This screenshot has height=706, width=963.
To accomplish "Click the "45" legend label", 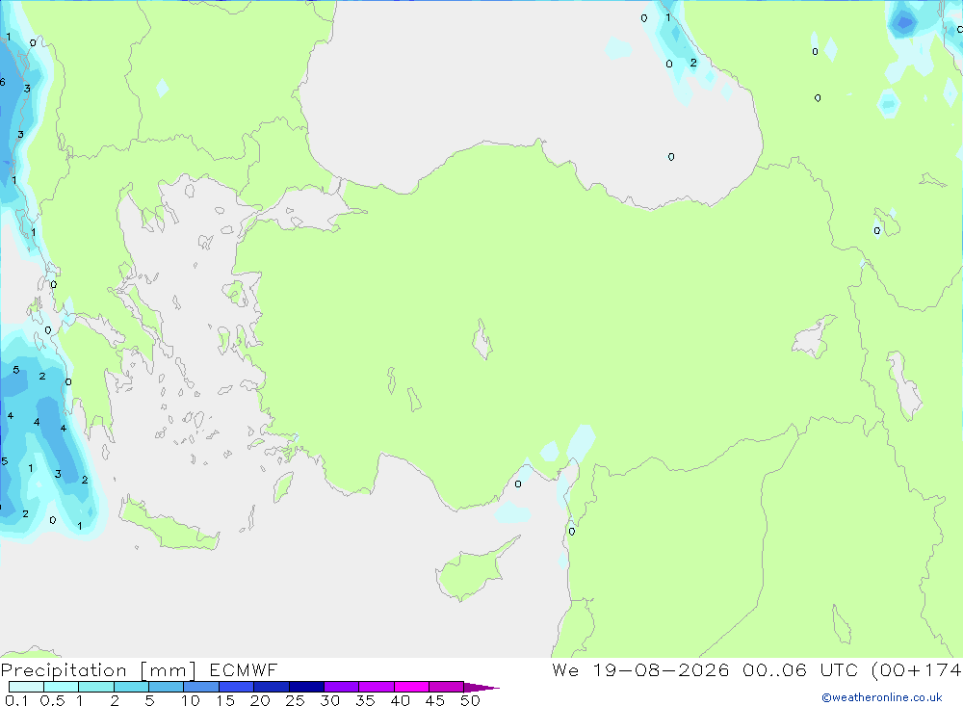I will pyautogui.click(x=435, y=700).
